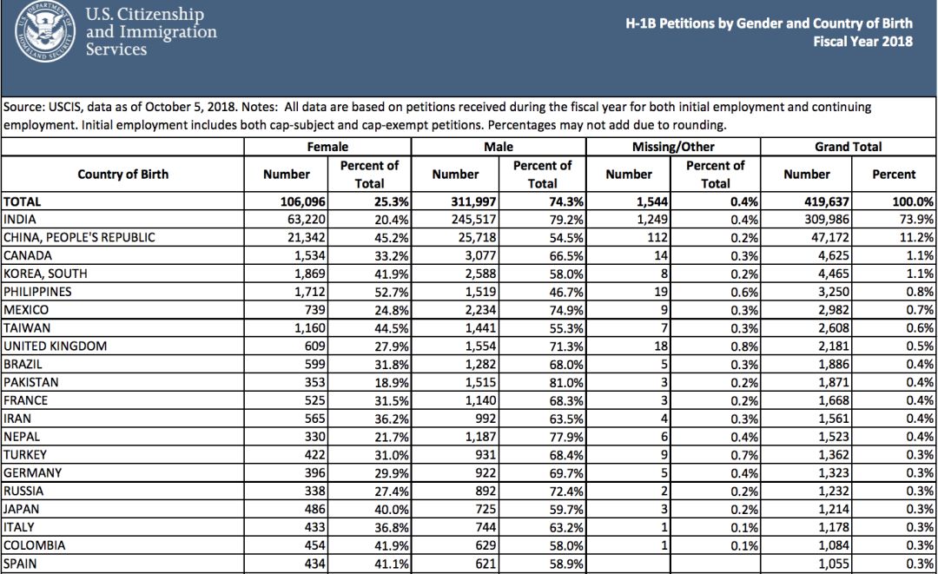Select the CANADA row label
This screenshot has height=574, width=938.
pos(28,255)
